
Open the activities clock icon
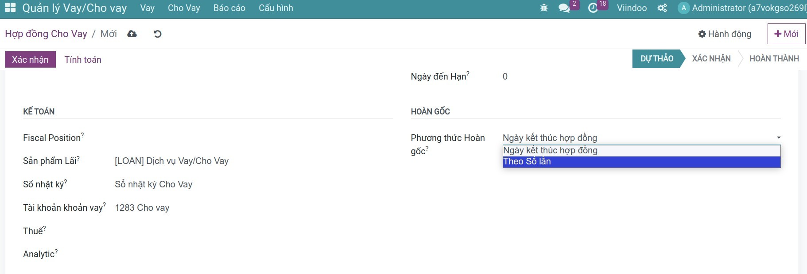[593, 8]
